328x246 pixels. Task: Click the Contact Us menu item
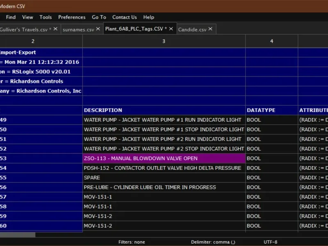pyautogui.click(x=125, y=17)
